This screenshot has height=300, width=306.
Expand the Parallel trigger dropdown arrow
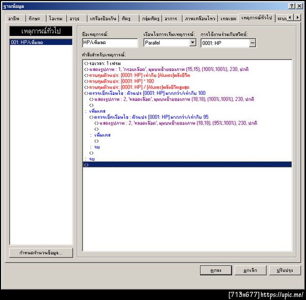pyautogui.click(x=193, y=42)
